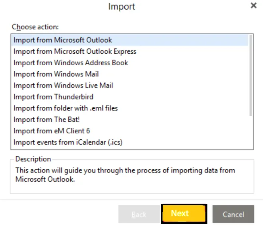Choose Import from The Bat!

pos(130,119)
